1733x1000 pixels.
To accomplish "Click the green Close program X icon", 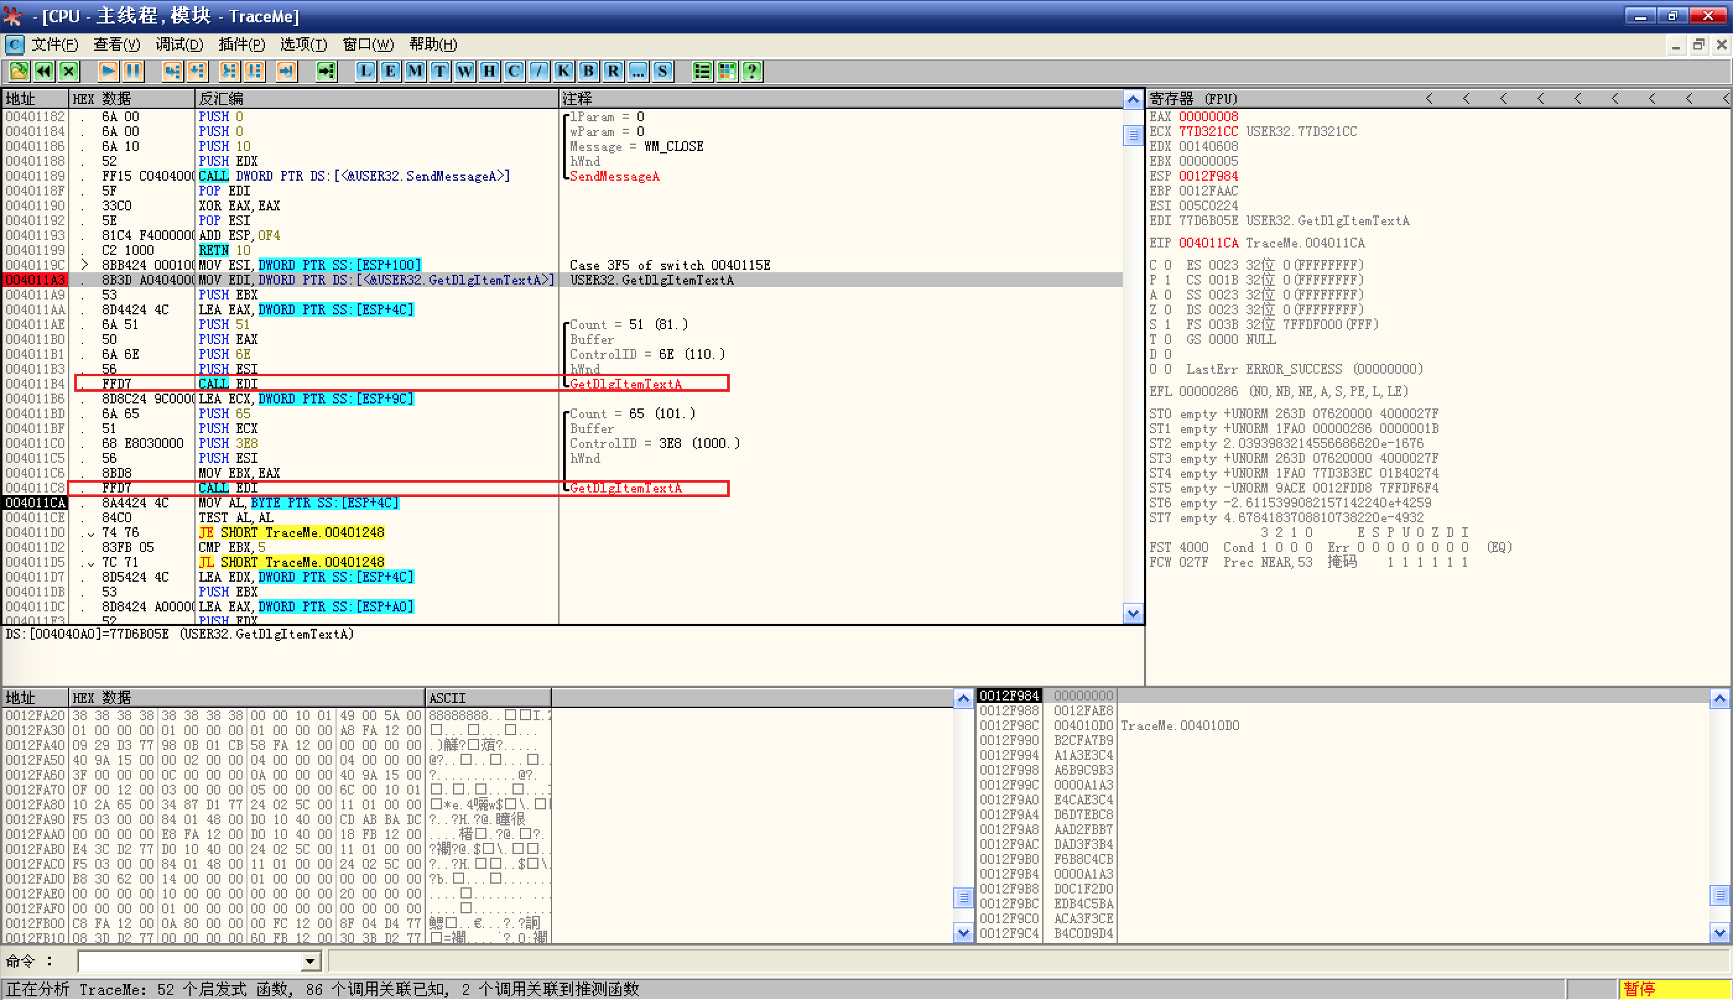I will (x=69, y=71).
